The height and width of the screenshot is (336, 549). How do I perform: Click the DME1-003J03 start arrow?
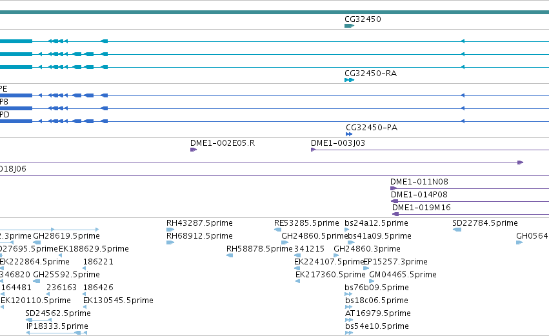314,150
